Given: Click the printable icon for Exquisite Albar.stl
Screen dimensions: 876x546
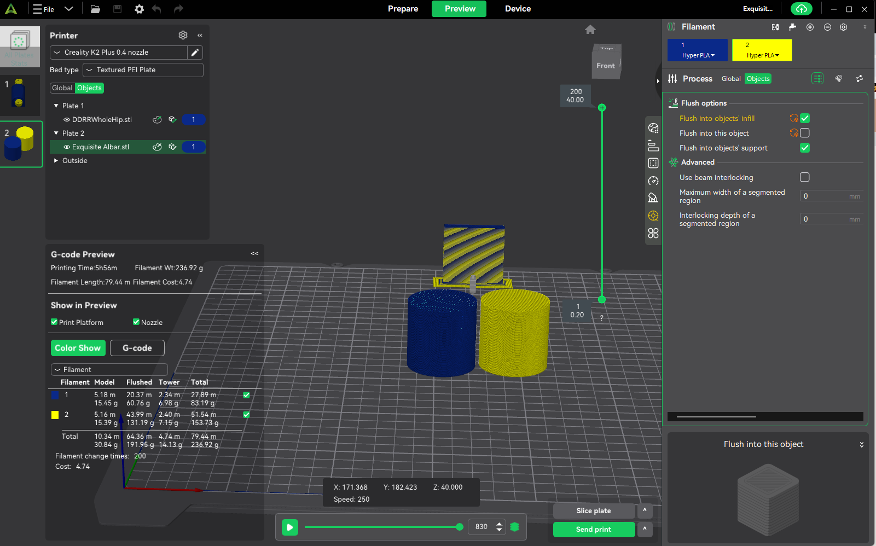Looking at the screenshot, I should coord(157,147).
